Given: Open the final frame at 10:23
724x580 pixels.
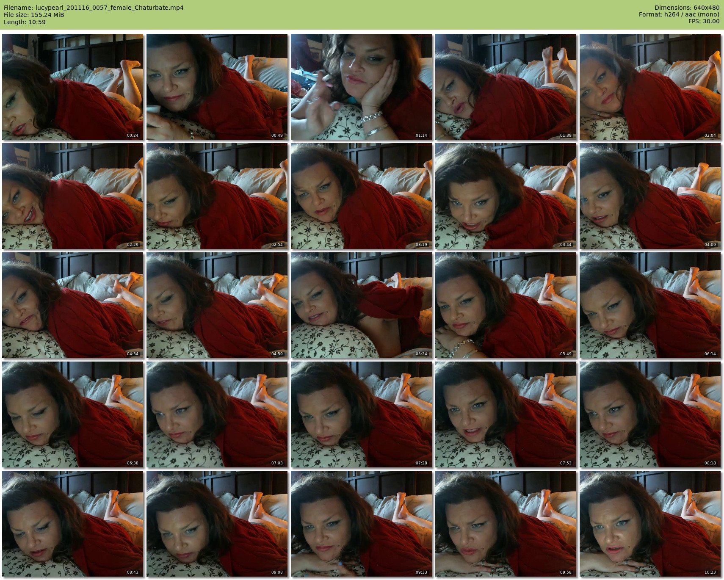Looking at the screenshot, I should coord(650,524).
